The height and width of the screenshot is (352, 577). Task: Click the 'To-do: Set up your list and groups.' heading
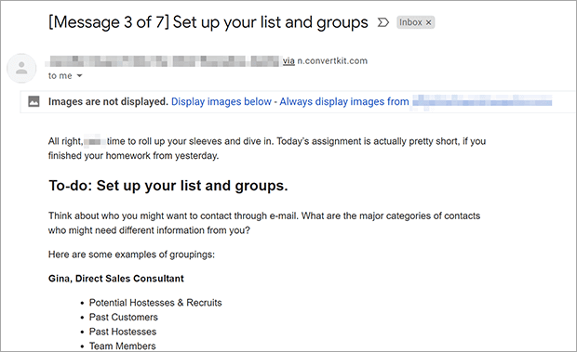pos(168,186)
